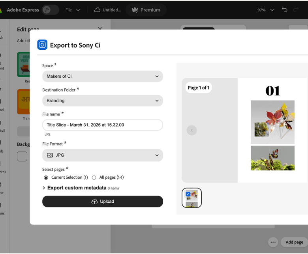This screenshot has width=308, height=254.
Task: Click the Premium button
Action: [146, 10]
